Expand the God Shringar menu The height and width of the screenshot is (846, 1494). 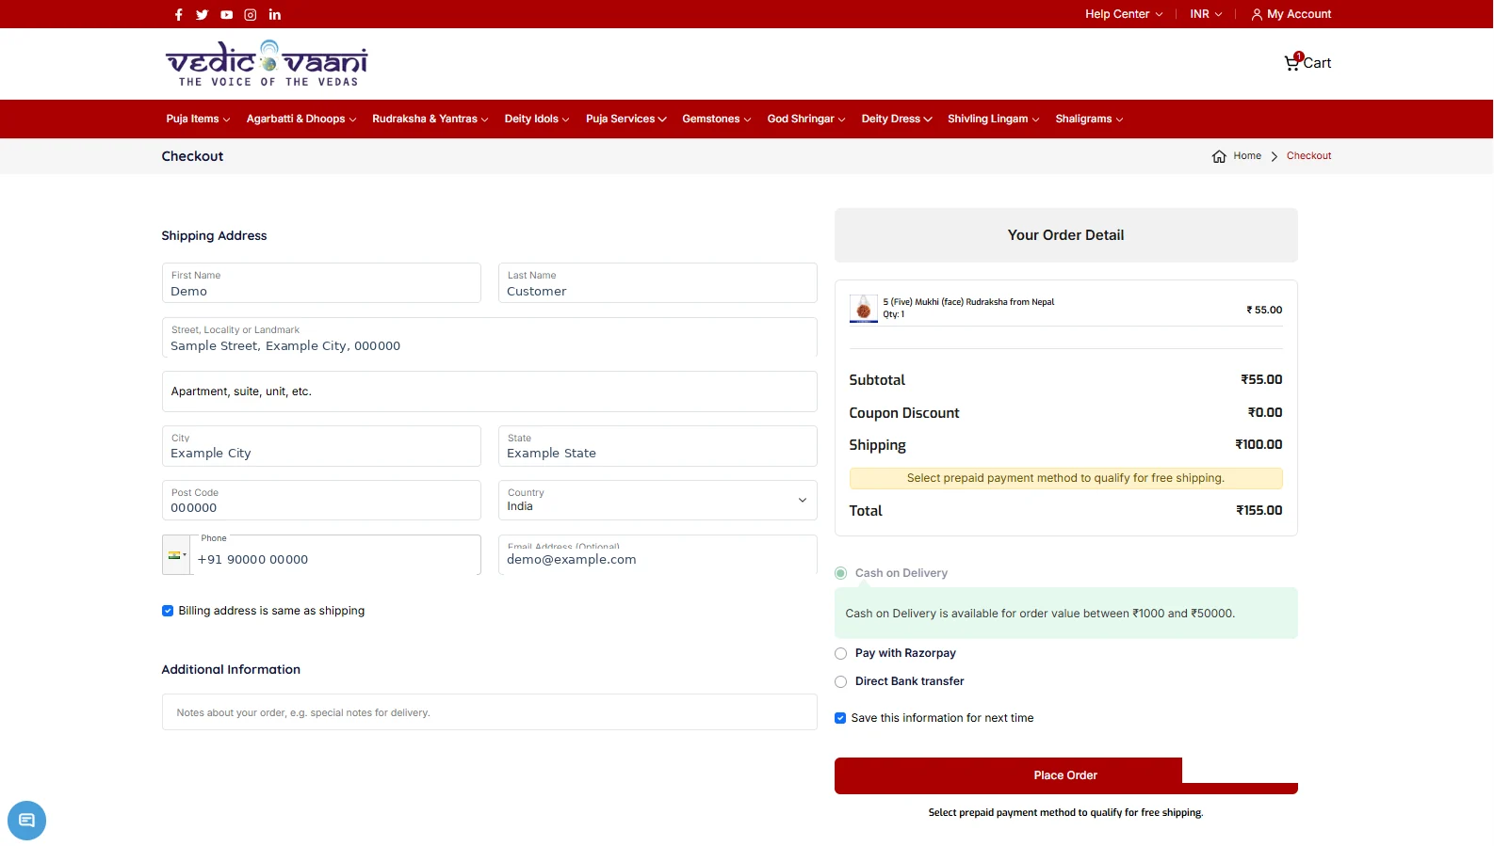click(x=806, y=119)
